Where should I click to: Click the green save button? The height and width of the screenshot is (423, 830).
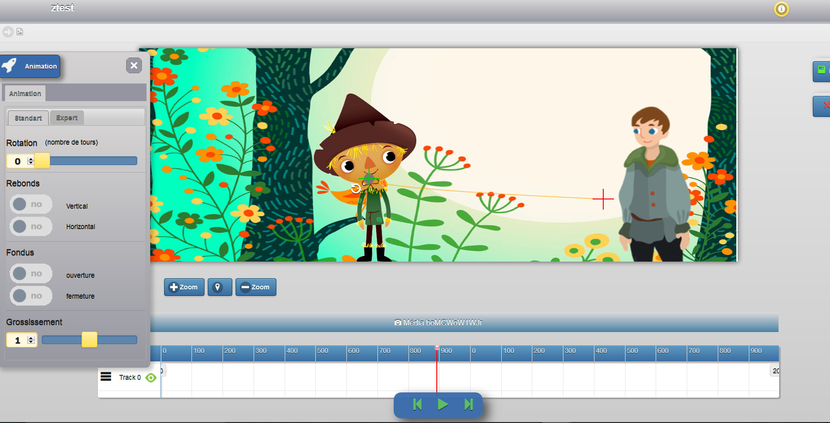click(x=822, y=71)
